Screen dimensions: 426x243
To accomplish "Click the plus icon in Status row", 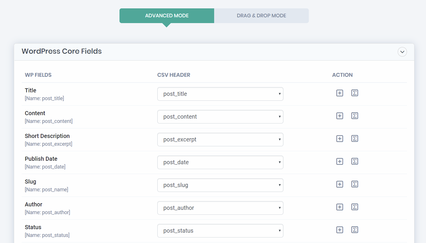I will [340, 230].
